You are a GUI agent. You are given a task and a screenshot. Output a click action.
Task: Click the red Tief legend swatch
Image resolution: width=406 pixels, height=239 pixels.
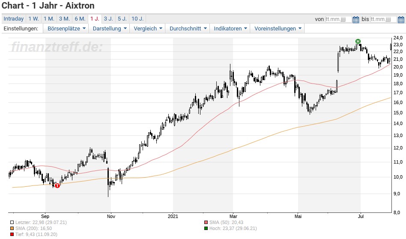point(12,234)
